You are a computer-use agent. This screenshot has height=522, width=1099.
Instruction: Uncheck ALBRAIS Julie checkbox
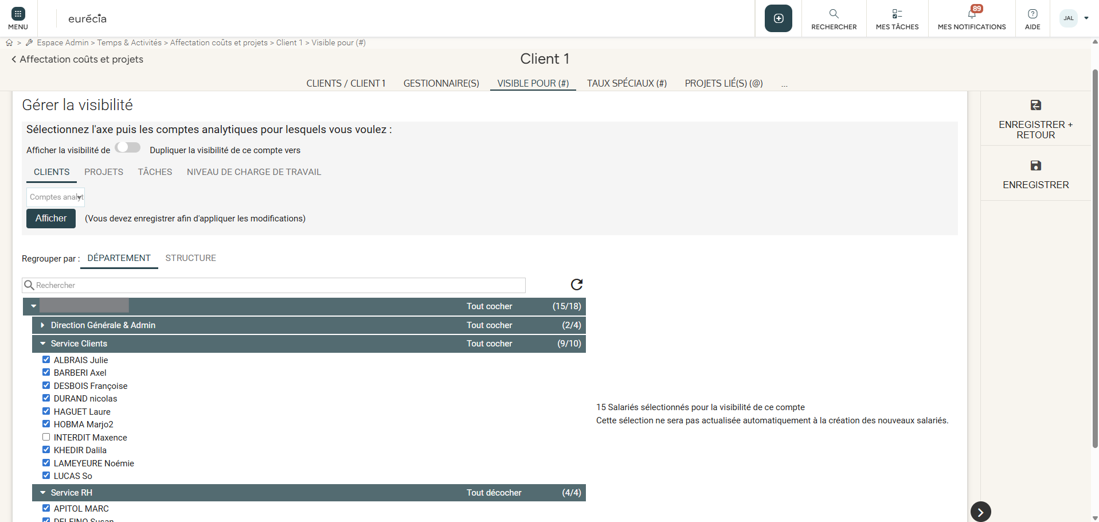[x=46, y=360]
